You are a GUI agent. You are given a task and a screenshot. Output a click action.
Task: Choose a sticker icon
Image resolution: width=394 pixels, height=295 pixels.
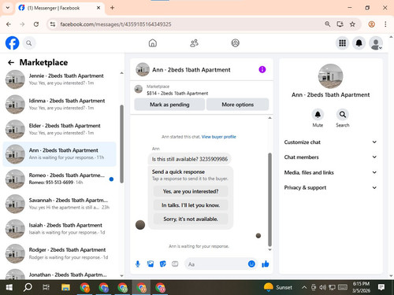pos(163,264)
